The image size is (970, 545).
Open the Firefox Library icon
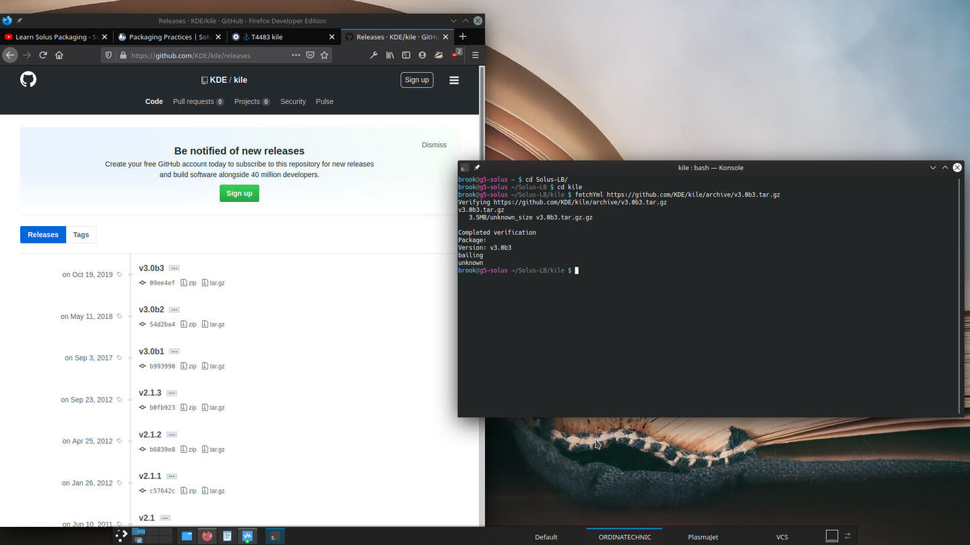click(390, 55)
